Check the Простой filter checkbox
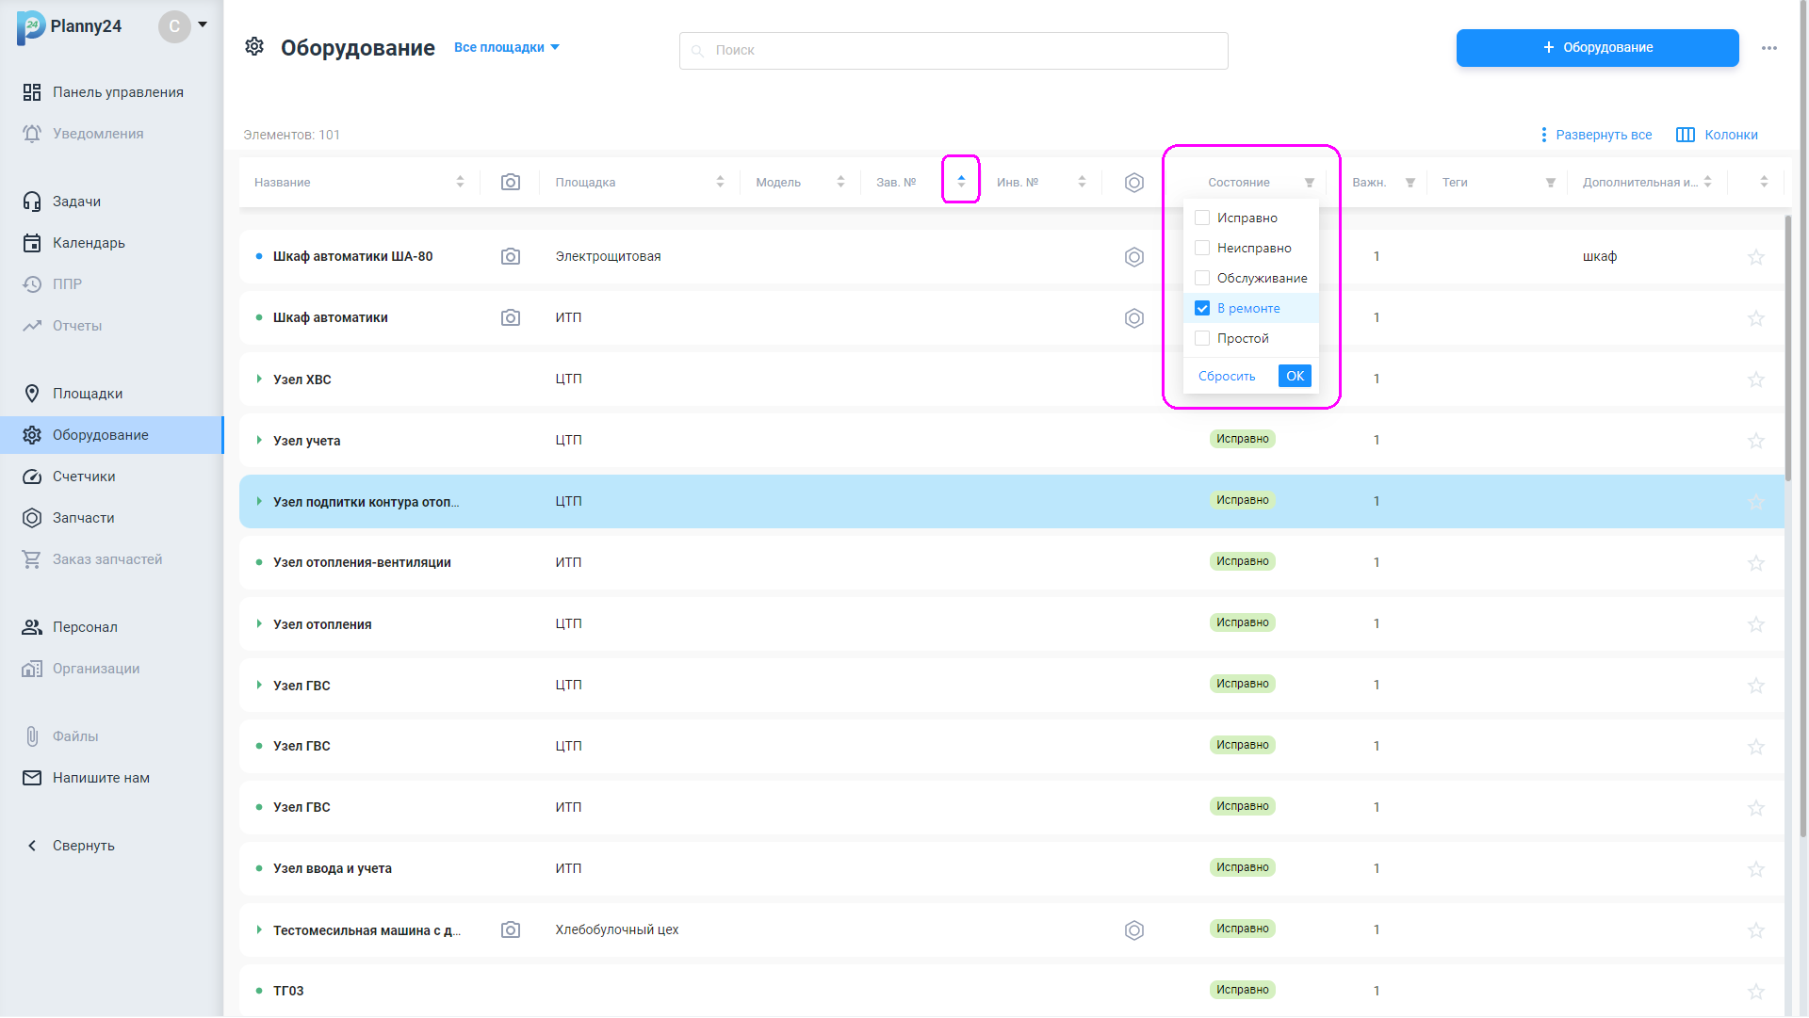 1202,338
